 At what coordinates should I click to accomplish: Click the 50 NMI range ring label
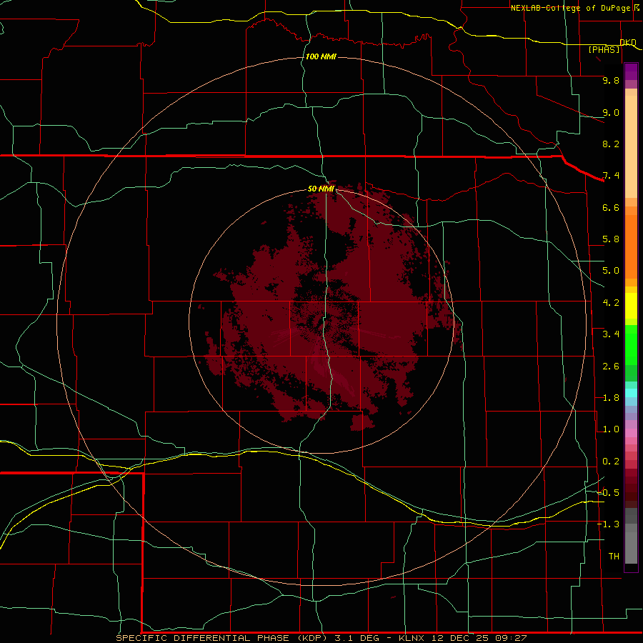[x=321, y=189]
